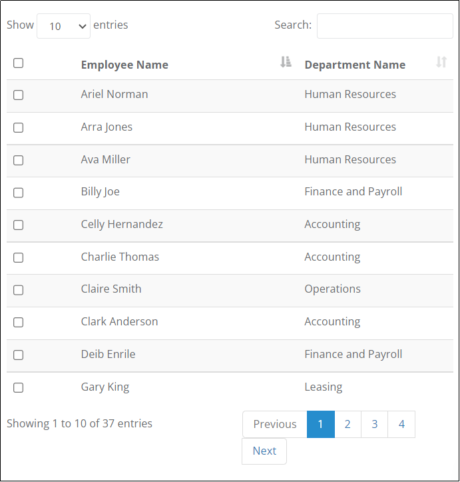Image resolution: width=460 pixels, height=482 pixels.
Task: Jump to page 3 in pagination
Action: [x=374, y=424]
